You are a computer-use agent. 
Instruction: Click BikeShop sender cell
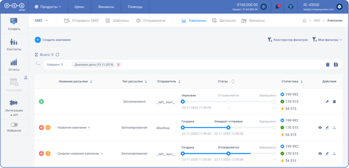coord(163,128)
